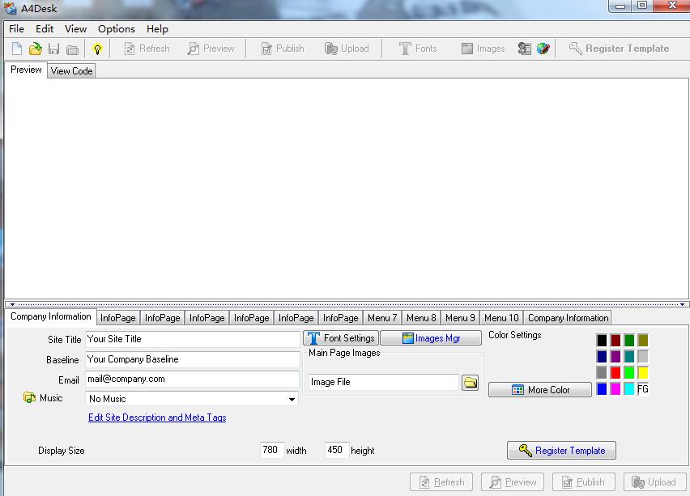Click the Site Title input field
Screen dimensions: 690x496
point(192,339)
